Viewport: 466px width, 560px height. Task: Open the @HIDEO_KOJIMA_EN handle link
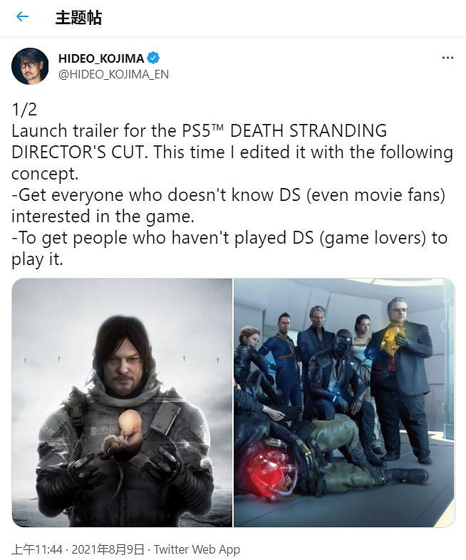(113, 74)
